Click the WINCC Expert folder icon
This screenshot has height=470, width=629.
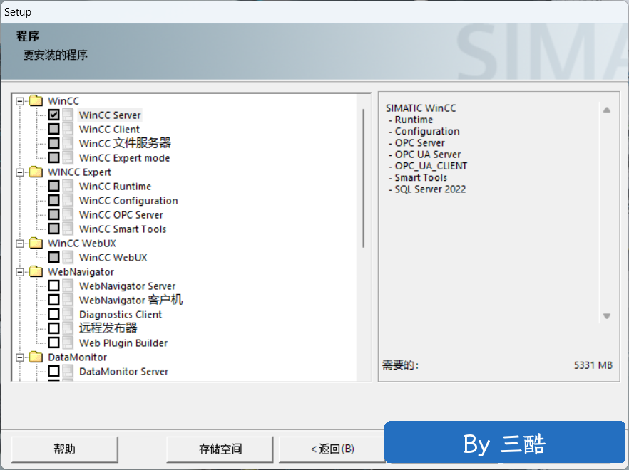(36, 172)
